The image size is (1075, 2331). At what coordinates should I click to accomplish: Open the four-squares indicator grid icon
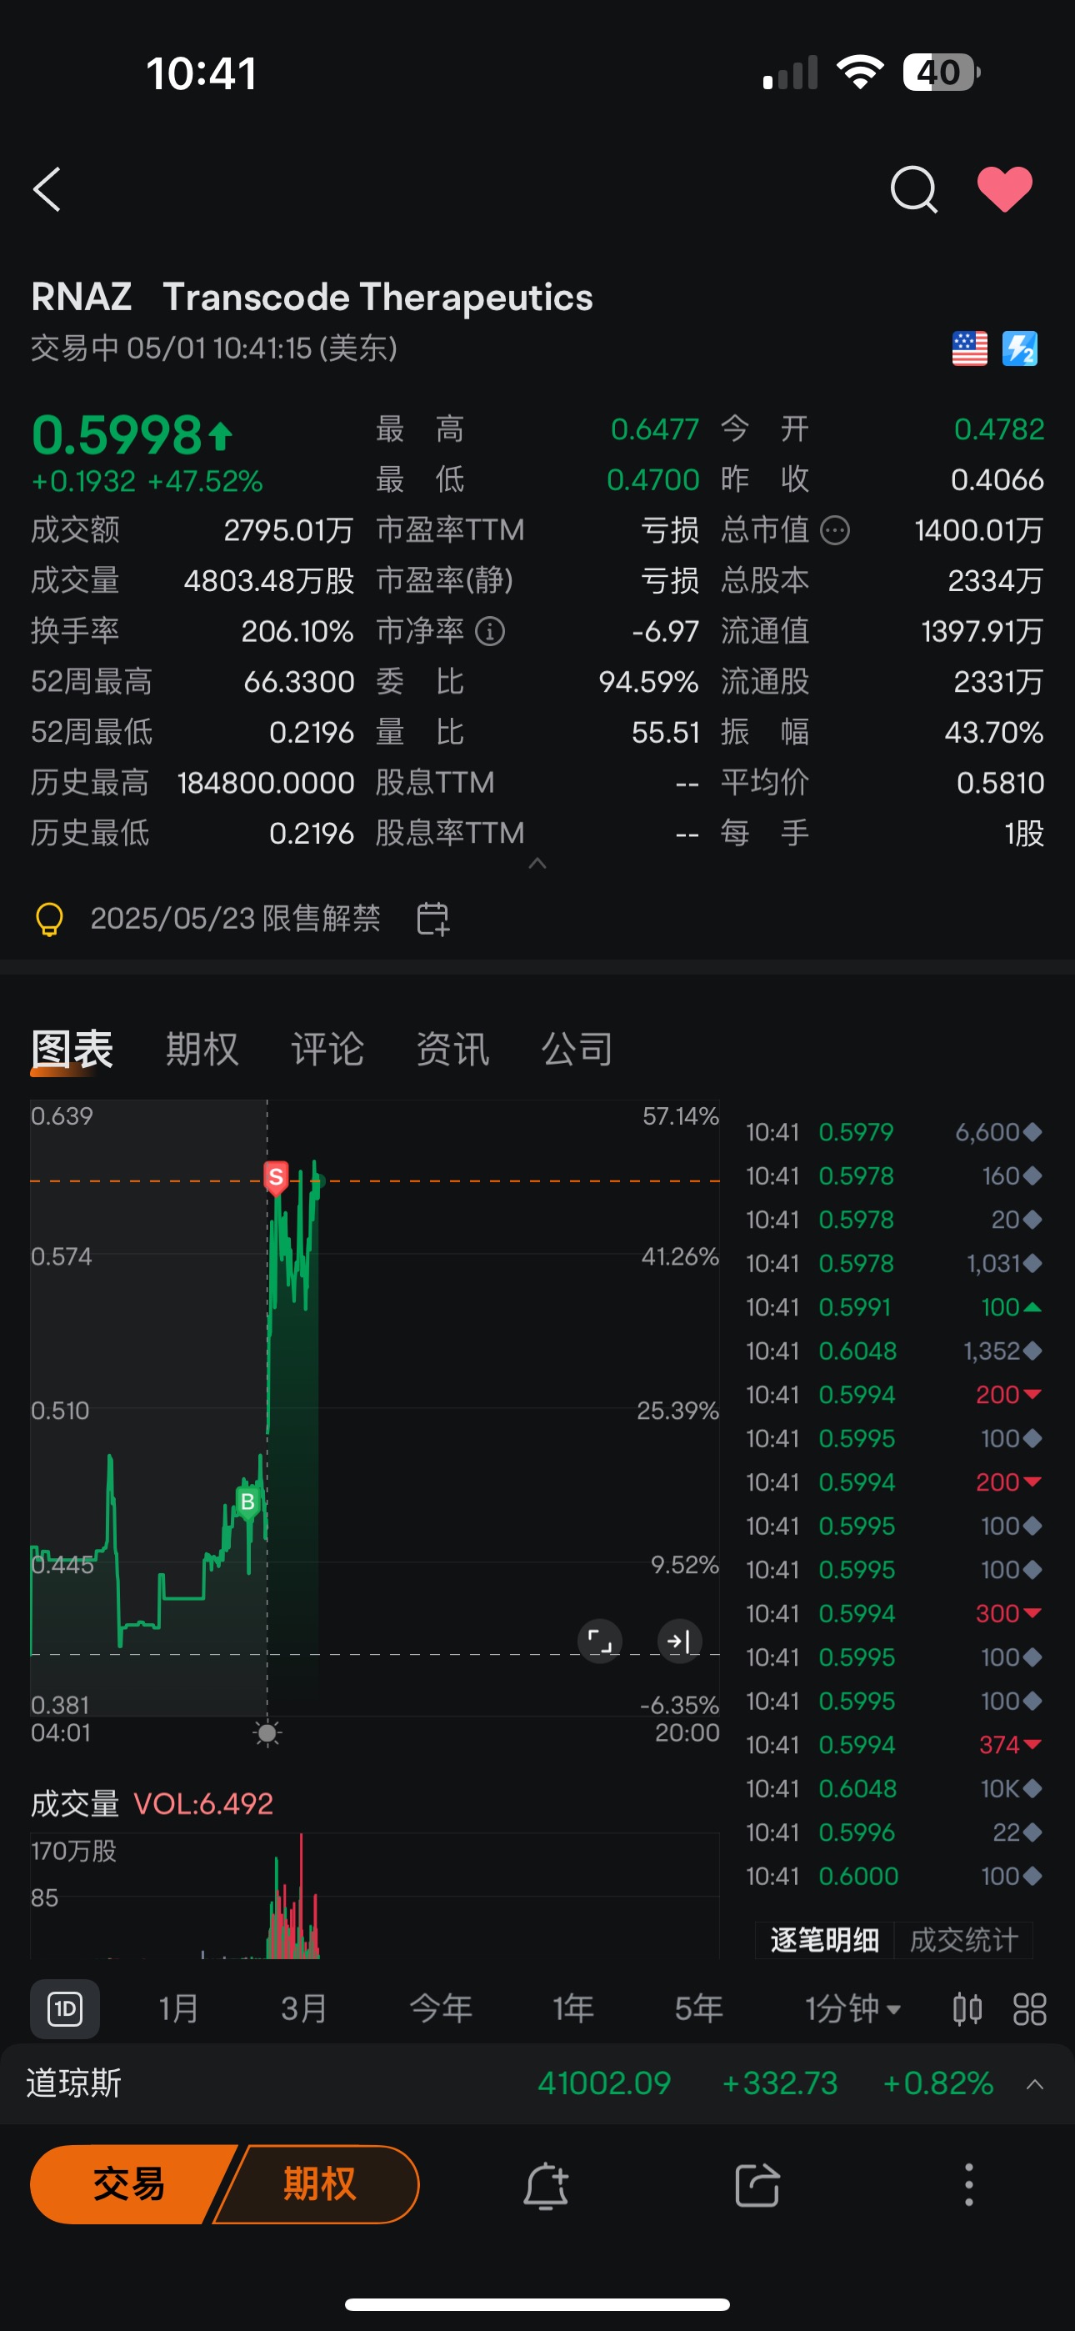click(1029, 2009)
